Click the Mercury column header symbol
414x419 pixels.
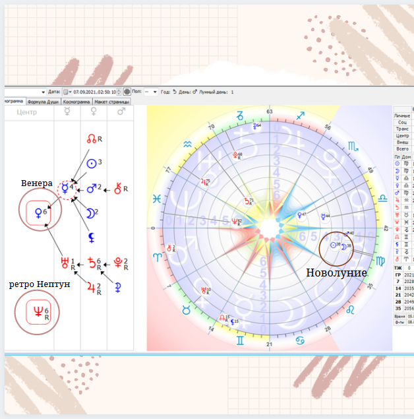coord(67,112)
